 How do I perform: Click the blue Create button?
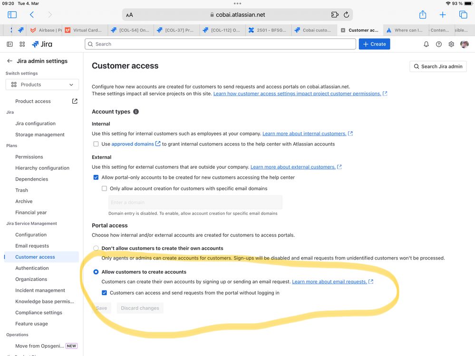pyautogui.click(x=374, y=44)
